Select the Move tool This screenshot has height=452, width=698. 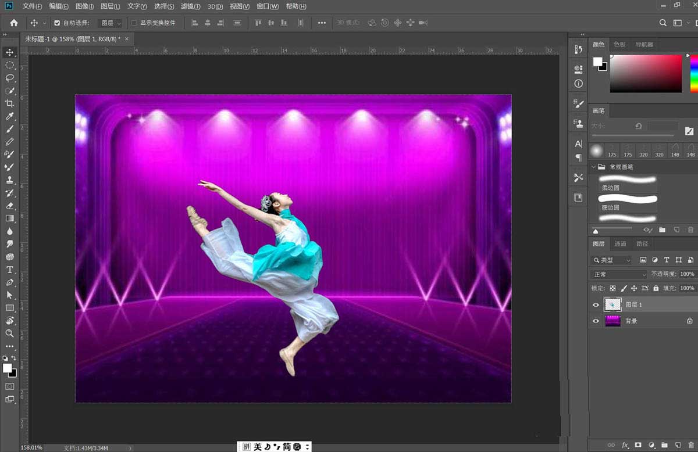tap(10, 52)
